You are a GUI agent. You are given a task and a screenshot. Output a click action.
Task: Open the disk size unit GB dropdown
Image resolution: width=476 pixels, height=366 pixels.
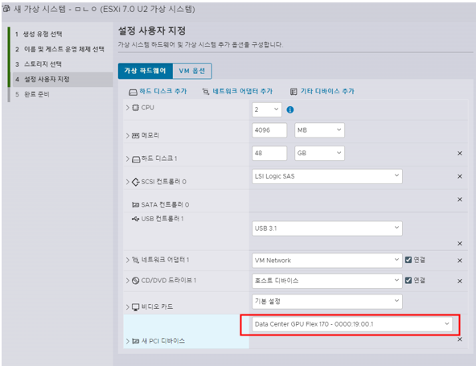319,153
